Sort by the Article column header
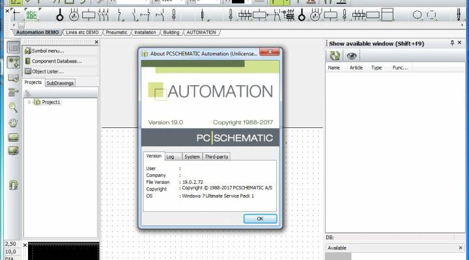Viewport: 469px width, 260px height. point(356,68)
